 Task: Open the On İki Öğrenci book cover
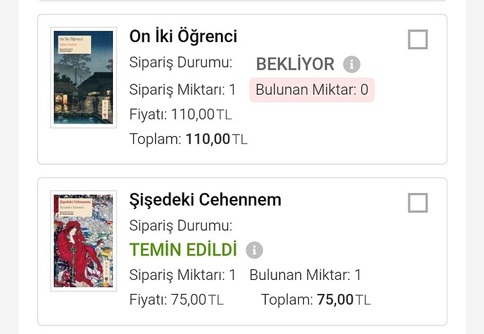(83, 77)
